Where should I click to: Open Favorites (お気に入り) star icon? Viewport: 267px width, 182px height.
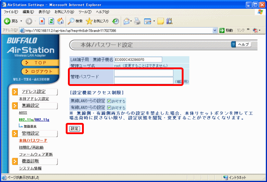[89, 21]
